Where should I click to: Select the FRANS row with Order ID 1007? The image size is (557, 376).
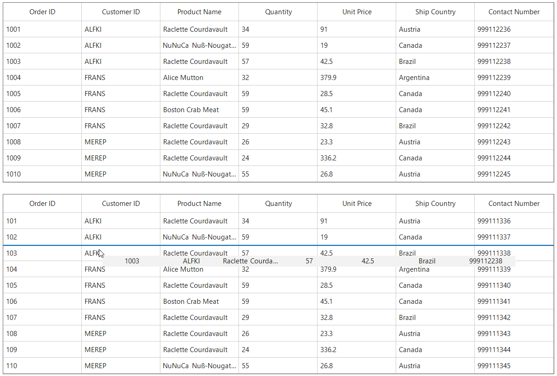point(42,125)
